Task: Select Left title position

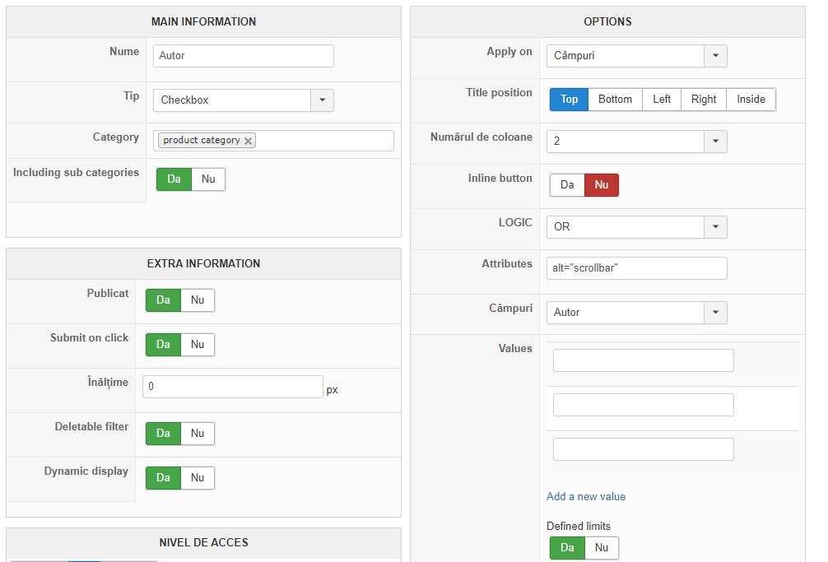Action: tap(662, 100)
